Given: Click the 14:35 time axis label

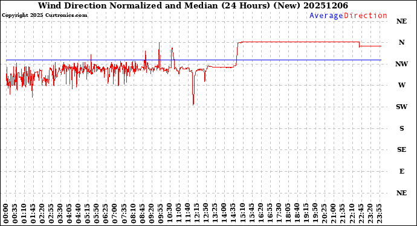Looking at the screenshot, I should [x=233, y=214].
